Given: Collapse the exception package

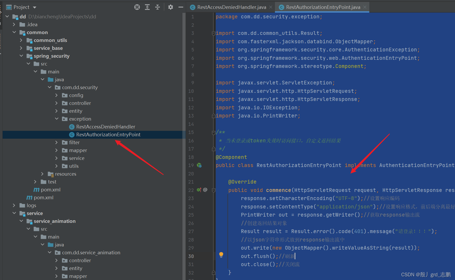Looking at the screenshot, I should click(57, 119).
